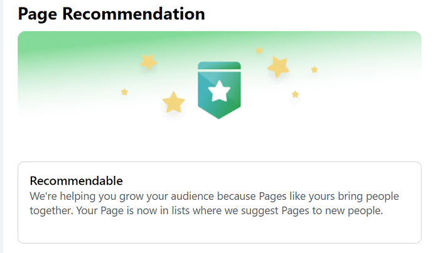The width and height of the screenshot is (433, 253).
Task: Click the gray strip at the left edge
Action: point(2,125)
